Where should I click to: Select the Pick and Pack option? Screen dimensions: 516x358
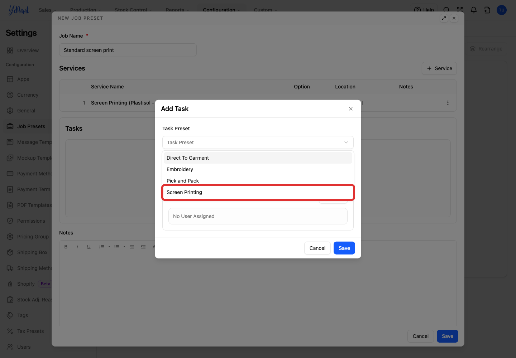(258, 181)
